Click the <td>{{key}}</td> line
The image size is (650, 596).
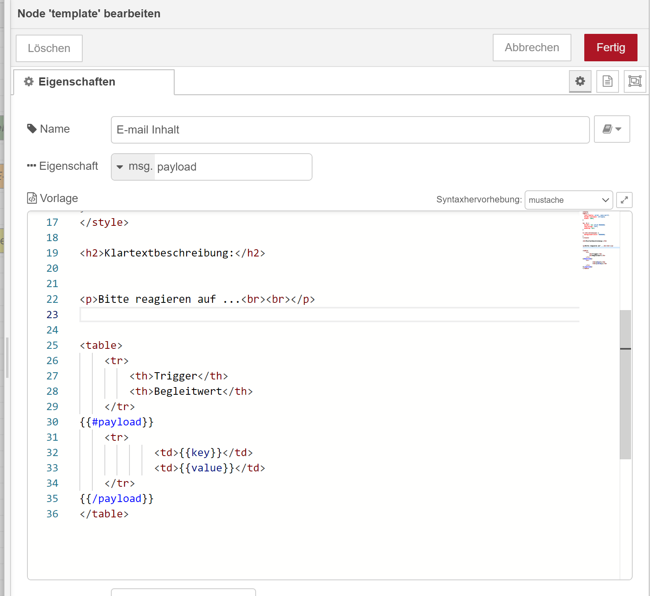pos(204,452)
